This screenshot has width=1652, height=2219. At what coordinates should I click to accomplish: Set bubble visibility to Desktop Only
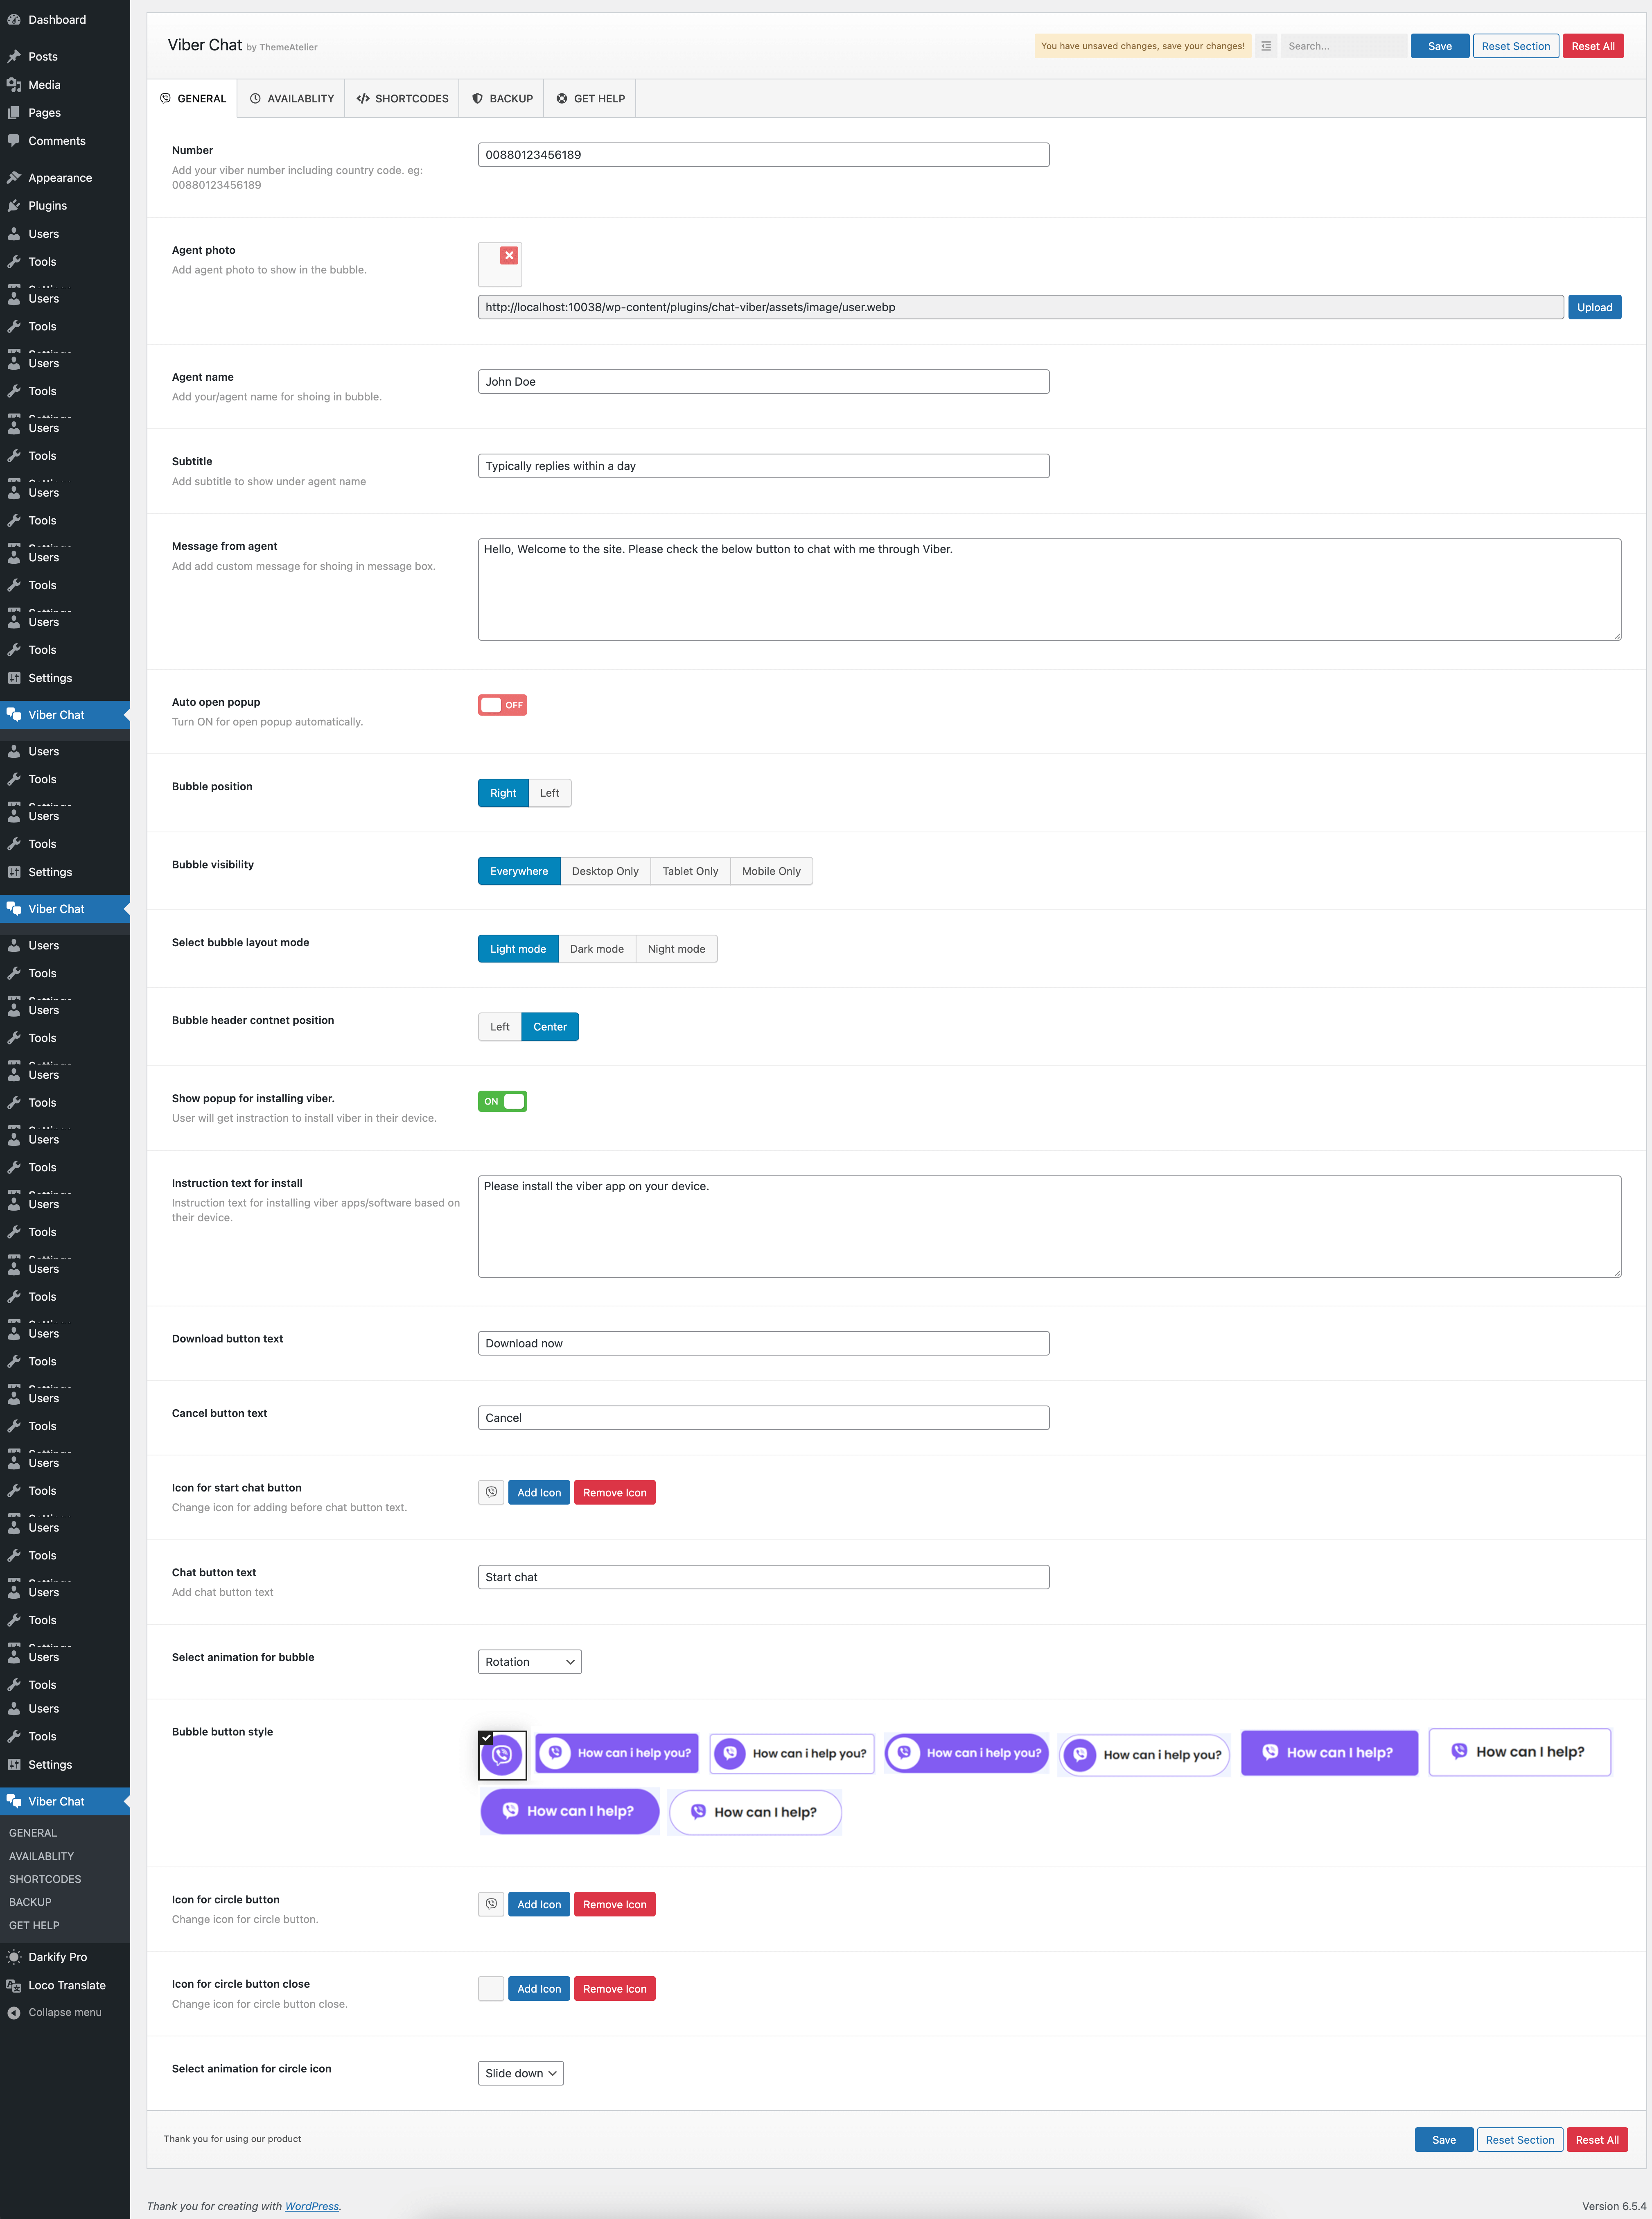coord(605,871)
